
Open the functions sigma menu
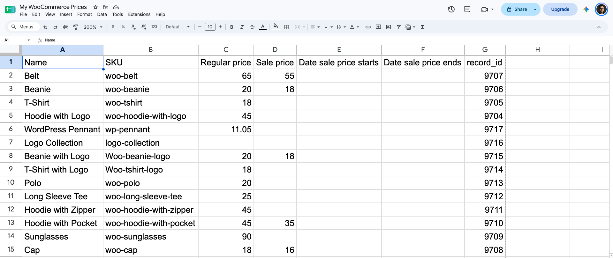[422, 27]
